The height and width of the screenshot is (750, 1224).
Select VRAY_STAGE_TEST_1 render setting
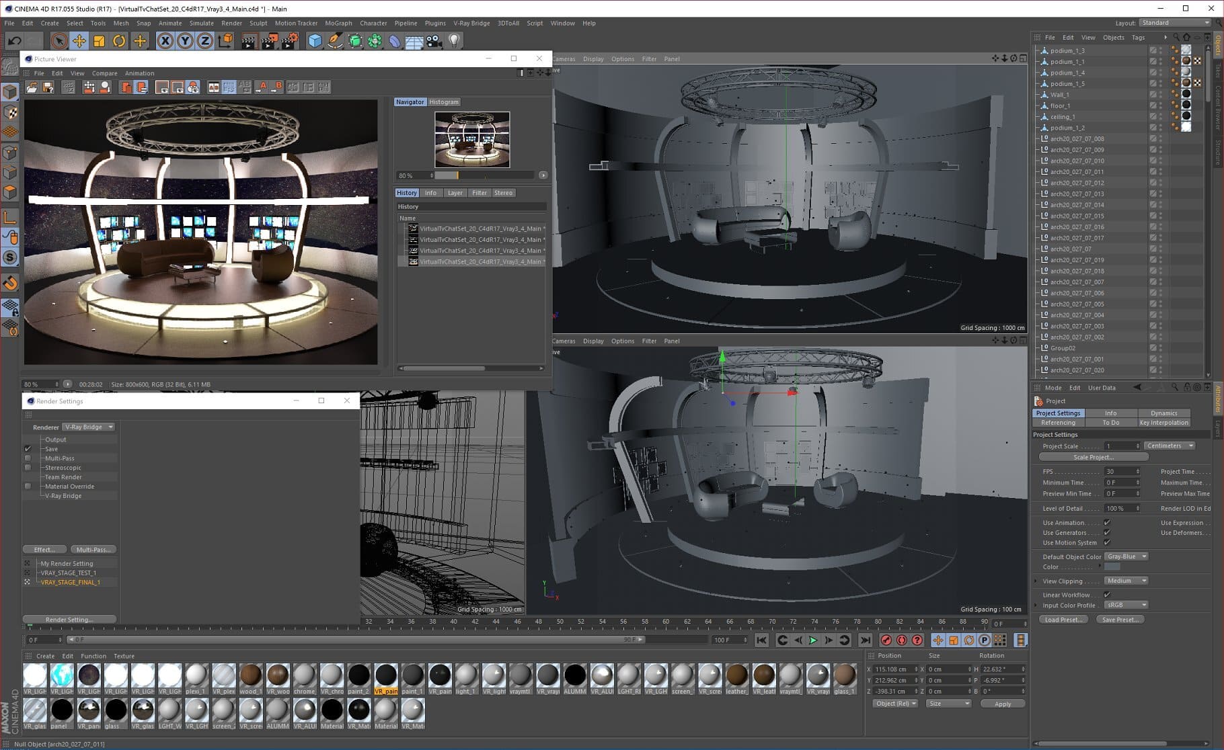(68, 573)
